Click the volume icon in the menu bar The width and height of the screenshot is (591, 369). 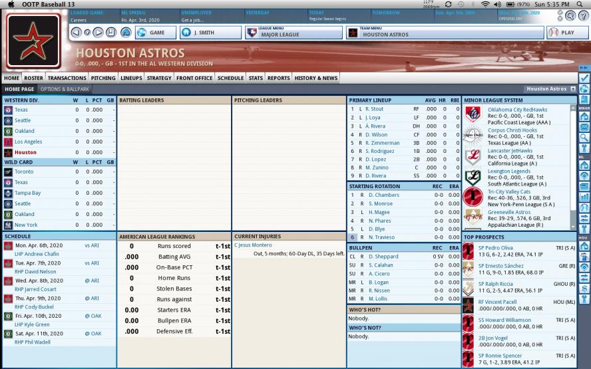point(497,4)
